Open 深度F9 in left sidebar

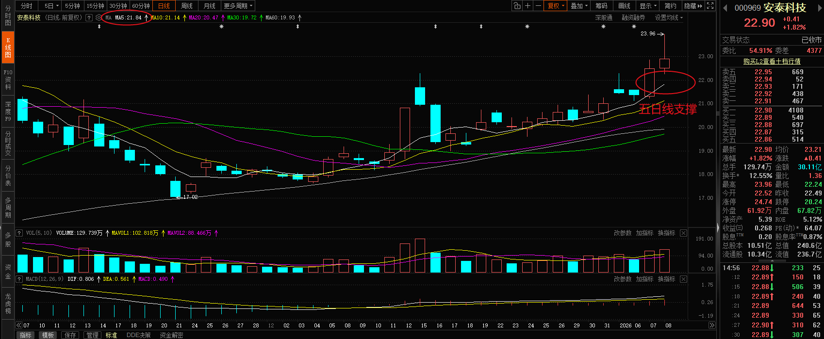click(8, 112)
